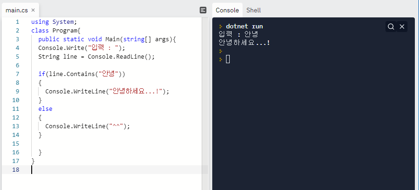Click the '입력 : 안녕' console output
The width and height of the screenshot is (419, 190).
238,34
